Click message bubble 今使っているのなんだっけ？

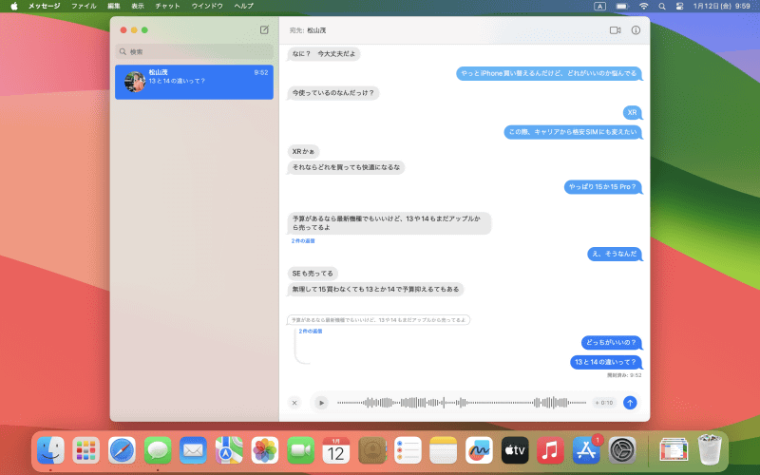(333, 93)
